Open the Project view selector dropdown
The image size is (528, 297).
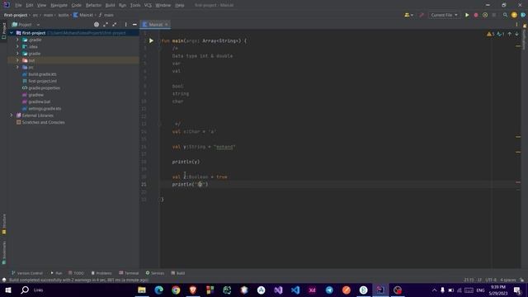(x=26, y=25)
